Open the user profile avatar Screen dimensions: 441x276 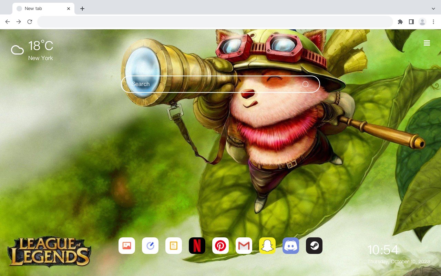422,22
